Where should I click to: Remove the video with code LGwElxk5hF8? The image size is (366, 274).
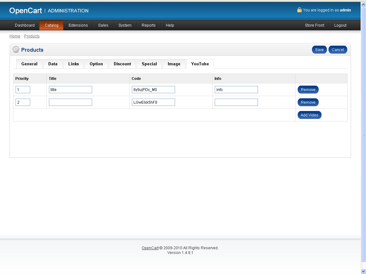308,102
